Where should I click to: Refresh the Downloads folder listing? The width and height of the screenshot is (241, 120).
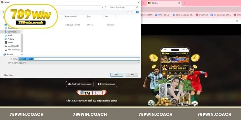[x=106, y=7]
